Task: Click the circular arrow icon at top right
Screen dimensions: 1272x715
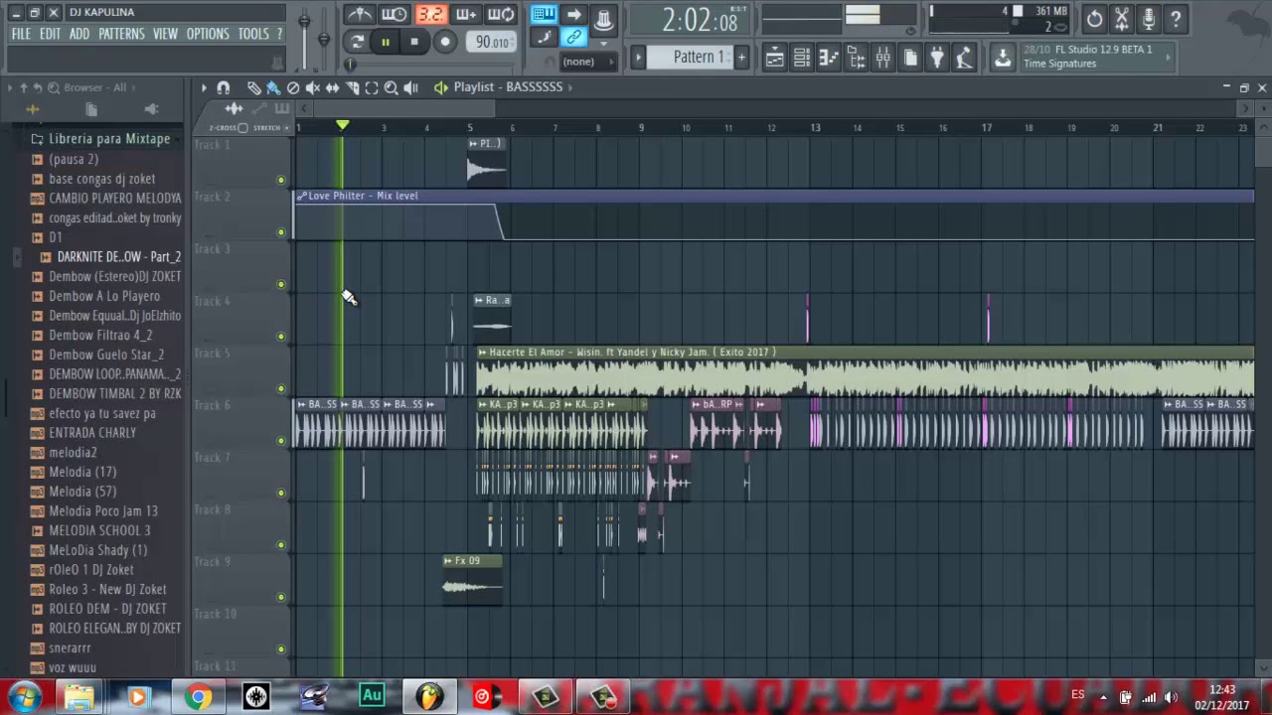Action: click(x=1093, y=18)
